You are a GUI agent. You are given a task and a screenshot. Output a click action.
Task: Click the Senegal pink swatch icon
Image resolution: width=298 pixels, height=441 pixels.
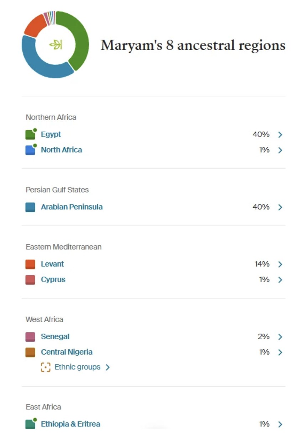(30, 337)
